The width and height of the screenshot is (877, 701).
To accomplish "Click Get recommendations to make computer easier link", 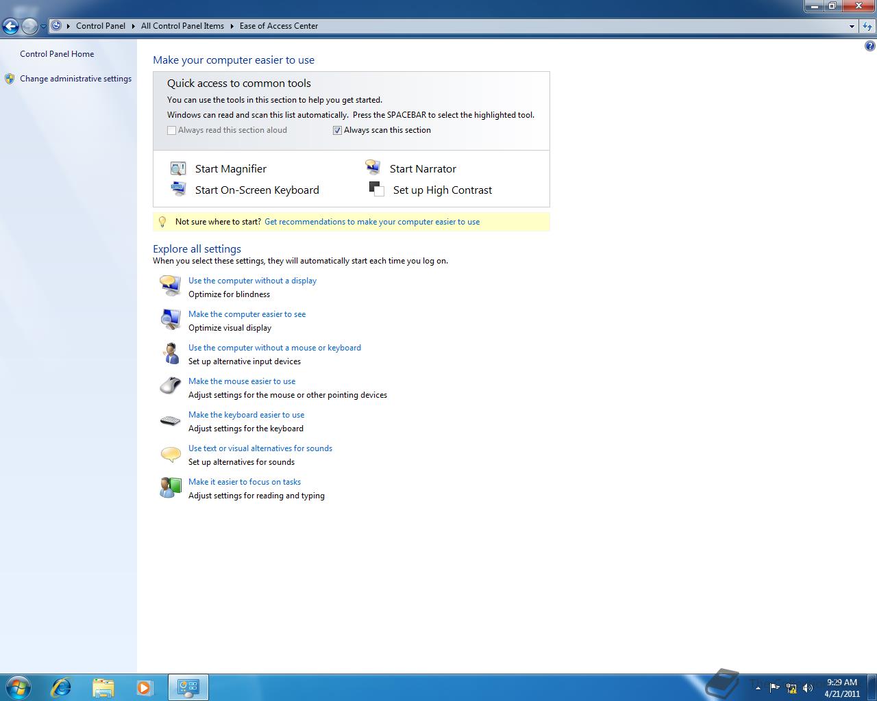I will (372, 222).
